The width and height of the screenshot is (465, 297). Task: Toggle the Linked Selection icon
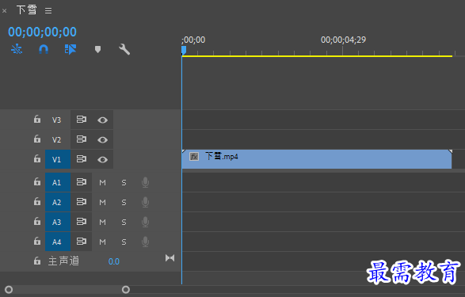71,49
